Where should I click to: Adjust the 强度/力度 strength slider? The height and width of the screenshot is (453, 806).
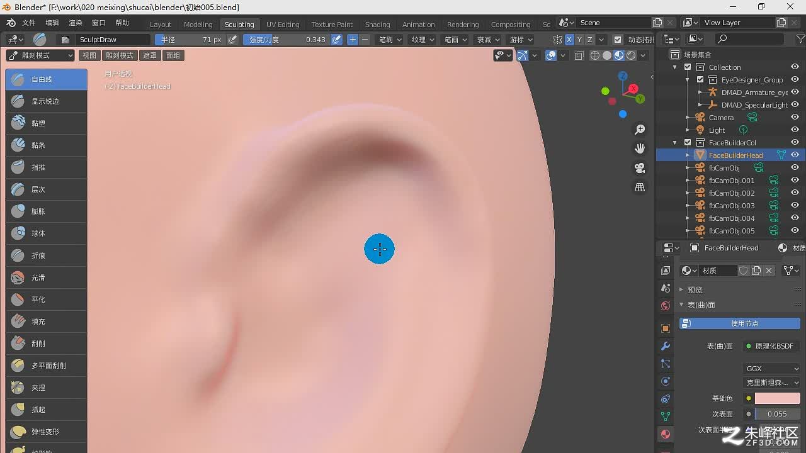pos(287,40)
